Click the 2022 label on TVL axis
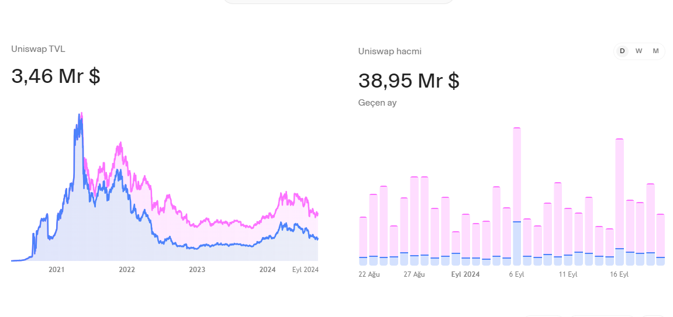The width and height of the screenshot is (673, 317). (x=127, y=270)
